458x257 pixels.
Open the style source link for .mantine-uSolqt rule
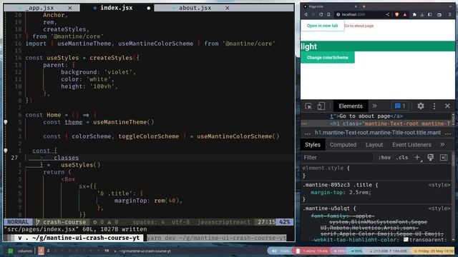(x=439, y=208)
